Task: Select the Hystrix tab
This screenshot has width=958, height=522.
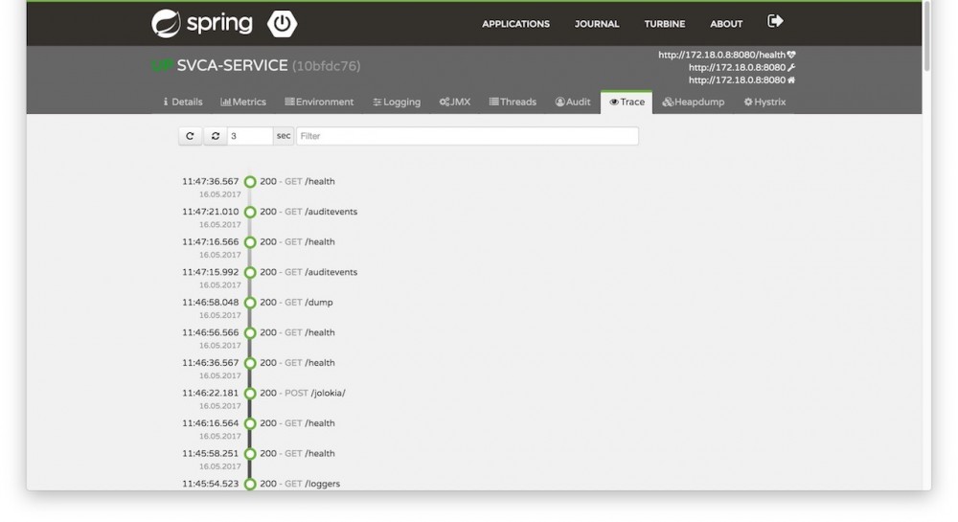Action: pos(764,102)
